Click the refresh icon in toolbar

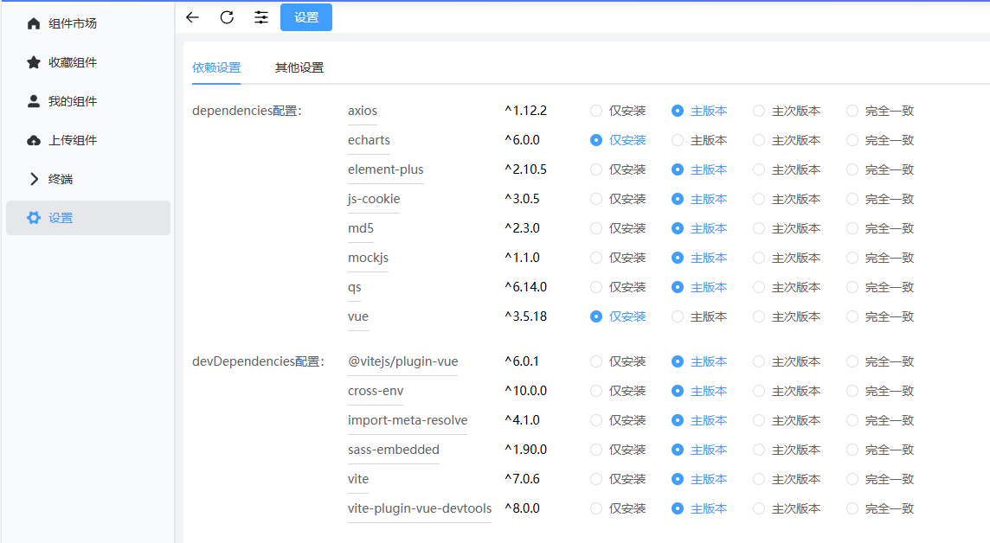tap(227, 17)
